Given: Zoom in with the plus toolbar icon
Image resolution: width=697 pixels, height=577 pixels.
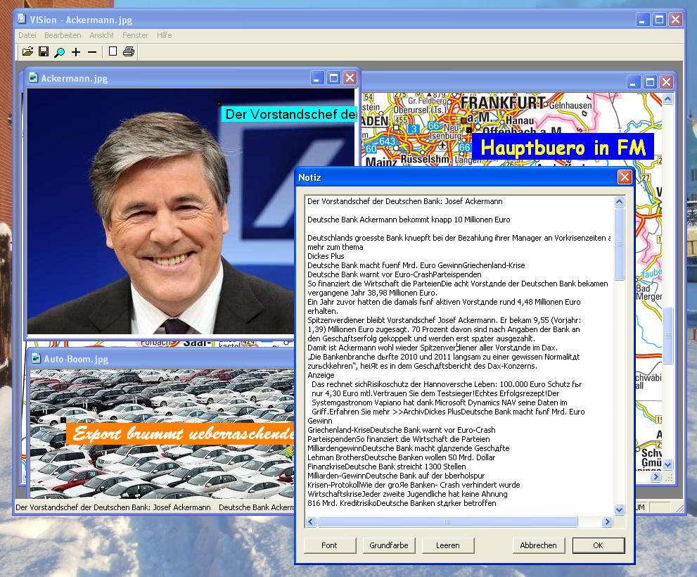Looking at the screenshot, I should [76, 52].
